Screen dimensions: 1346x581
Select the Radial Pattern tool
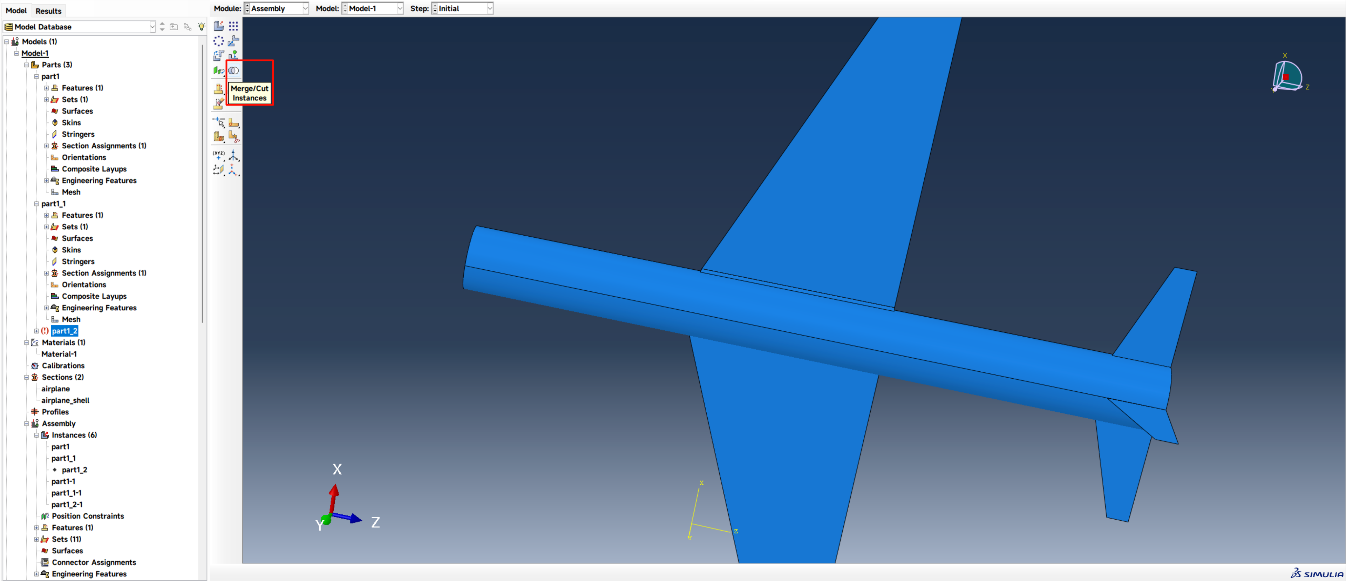pos(218,41)
